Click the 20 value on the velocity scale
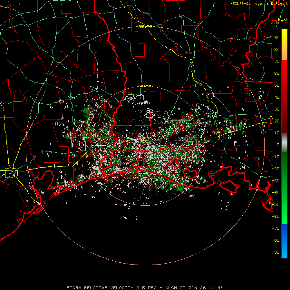Viewport: 290px width, 290px height. (277, 121)
